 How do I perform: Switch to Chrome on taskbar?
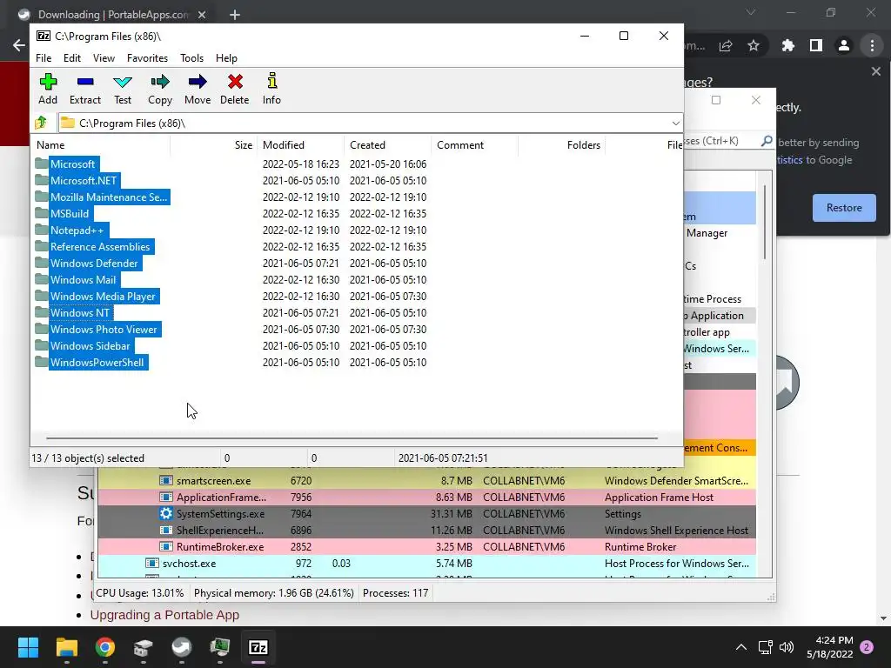105,647
